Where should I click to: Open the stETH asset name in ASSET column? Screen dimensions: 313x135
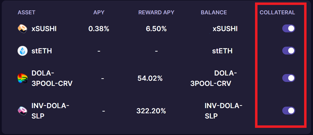point(42,51)
